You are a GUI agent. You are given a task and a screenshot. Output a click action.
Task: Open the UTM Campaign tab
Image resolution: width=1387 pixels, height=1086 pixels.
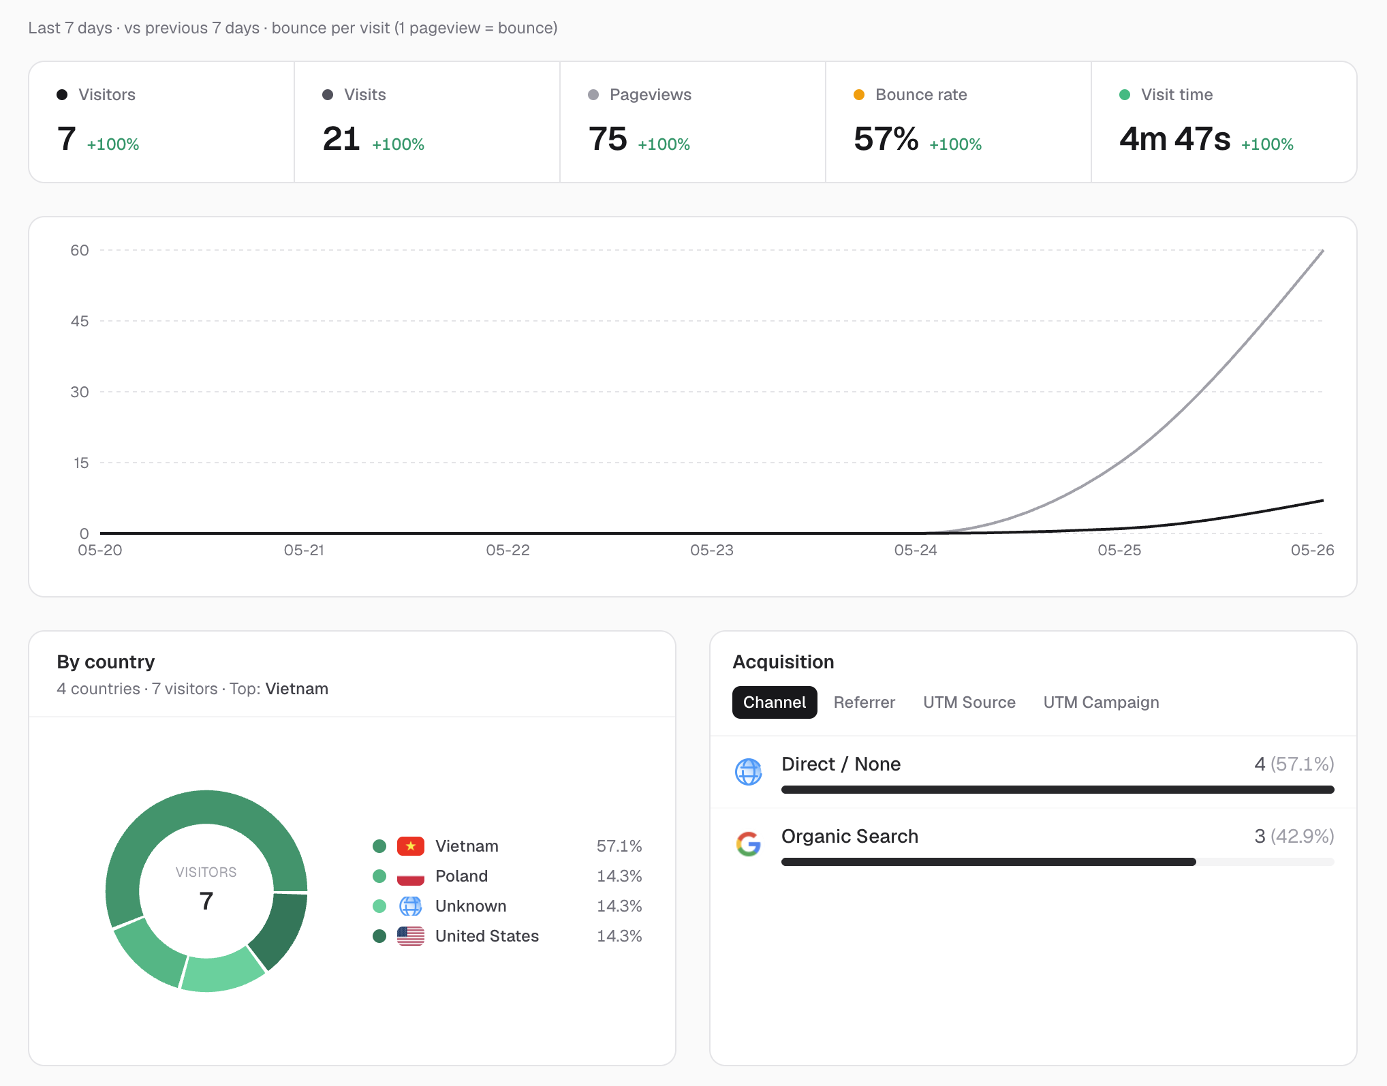click(x=1101, y=702)
